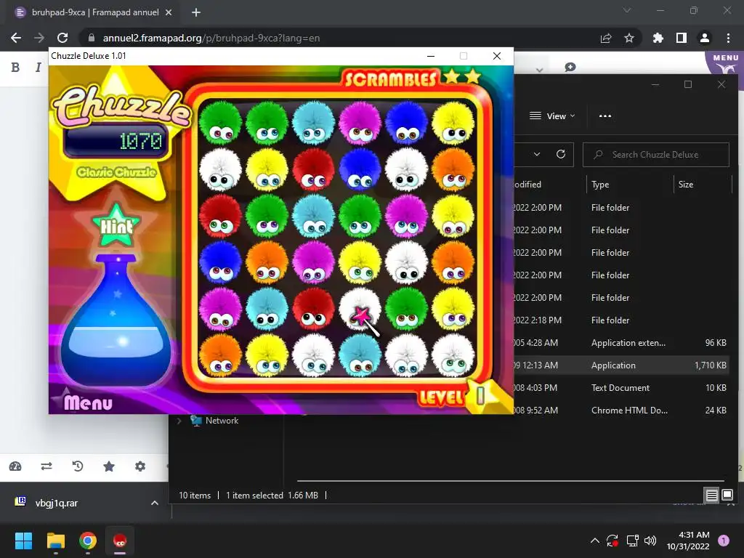This screenshot has width=744, height=558.
Task: Select the Text Document row in Explorer
Action: click(x=622, y=388)
